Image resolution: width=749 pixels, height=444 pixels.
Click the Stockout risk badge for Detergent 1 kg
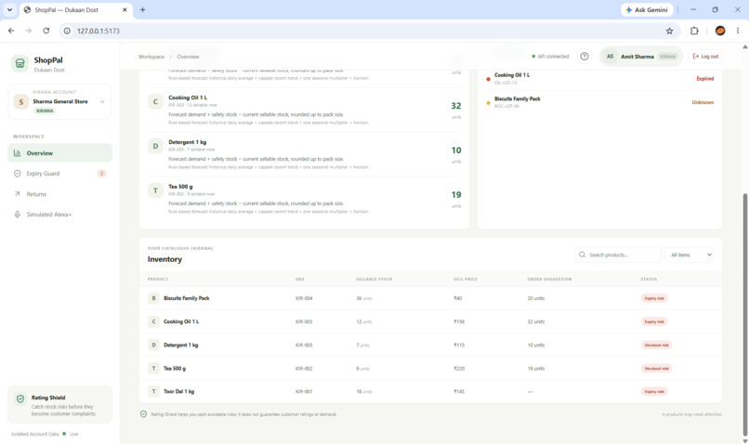[656, 345]
